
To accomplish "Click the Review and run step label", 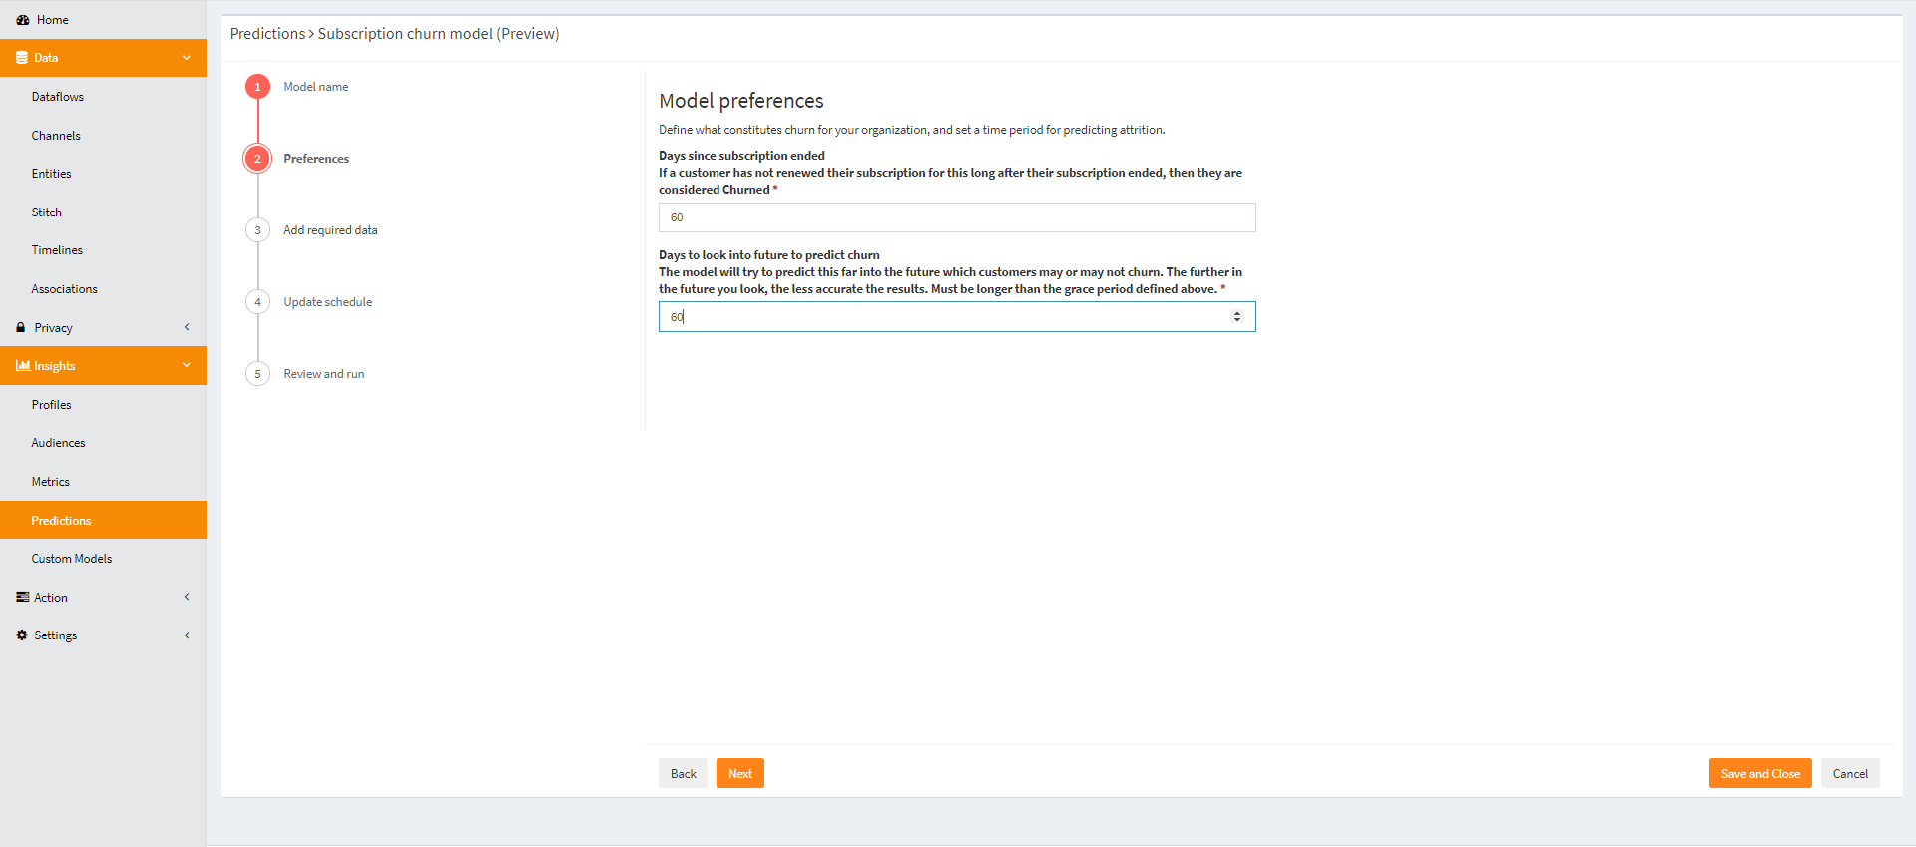I will click(x=324, y=374).
